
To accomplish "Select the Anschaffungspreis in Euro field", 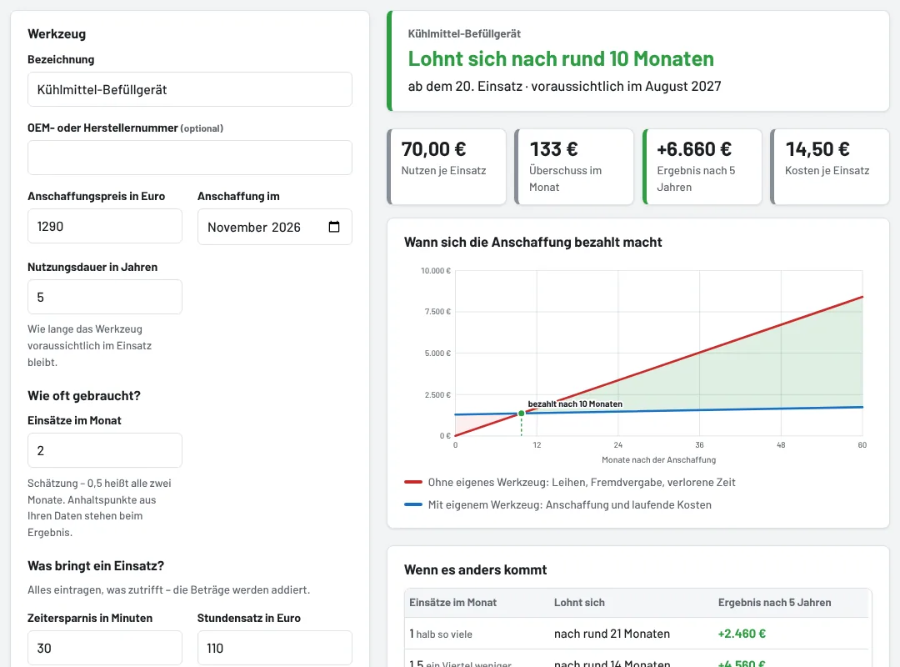I will (x=105, y=226).
